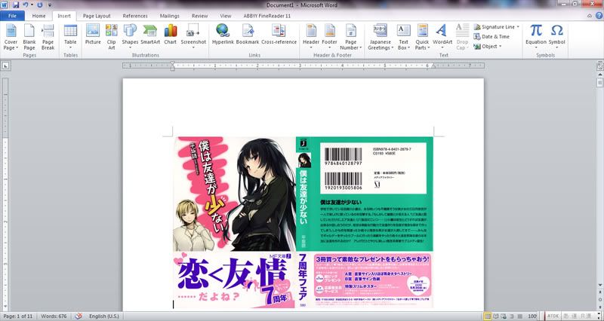Viewport: 604px width, 321px height.
Task: Click the Date & Time button
Action: pos(492,36)
